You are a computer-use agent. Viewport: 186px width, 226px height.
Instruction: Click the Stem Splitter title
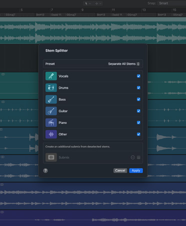(56, 50)
